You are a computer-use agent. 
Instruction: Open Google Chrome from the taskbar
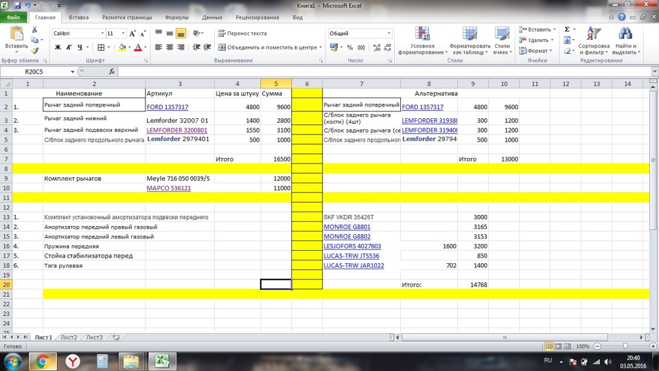click(x=43, y=361)
